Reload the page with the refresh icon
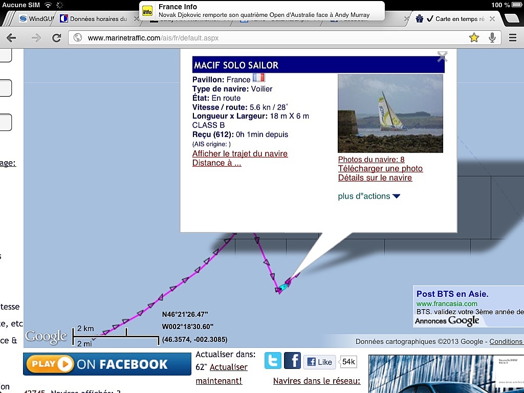 (56, 38)
